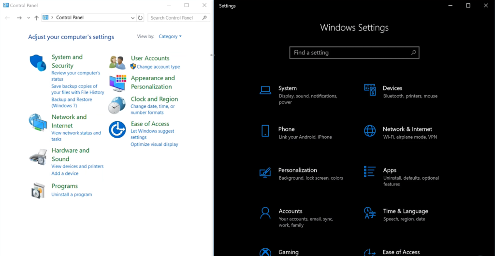Open Hardware and Sound heading
This screenshot has height=256, width=495.
point(71,155)
